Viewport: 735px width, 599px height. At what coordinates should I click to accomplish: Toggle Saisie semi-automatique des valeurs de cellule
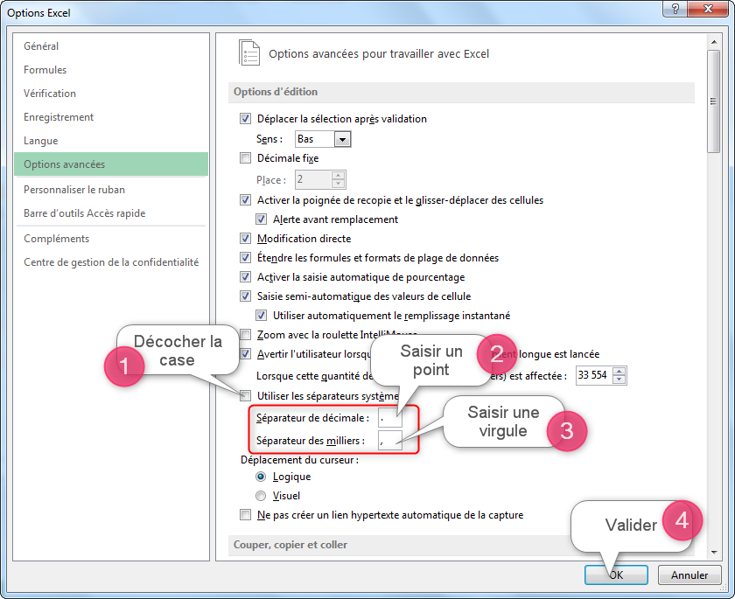click(x=245, y=296)
